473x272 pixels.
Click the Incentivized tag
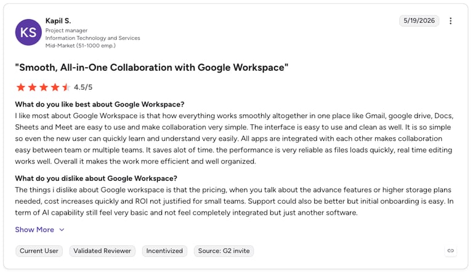(x=164, y=251)
